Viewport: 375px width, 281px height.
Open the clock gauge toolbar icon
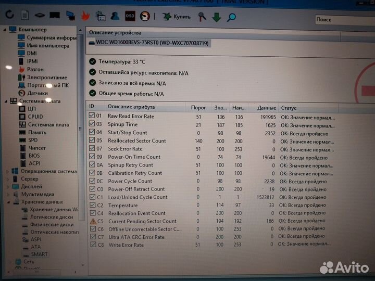click(145, 16)
